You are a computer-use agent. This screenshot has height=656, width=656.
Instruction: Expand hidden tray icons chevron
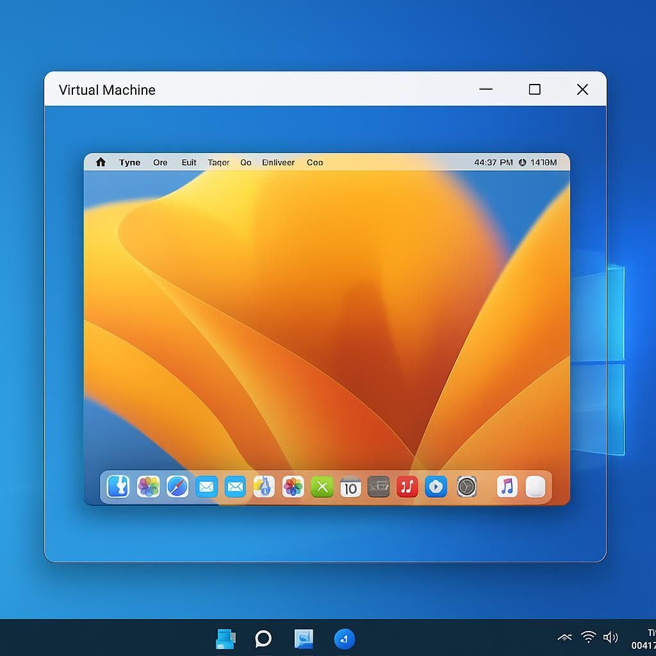(564, 637)
